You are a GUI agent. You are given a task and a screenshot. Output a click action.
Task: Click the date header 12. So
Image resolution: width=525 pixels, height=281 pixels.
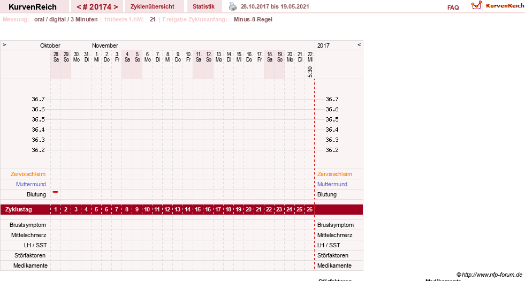pos(209,57)
